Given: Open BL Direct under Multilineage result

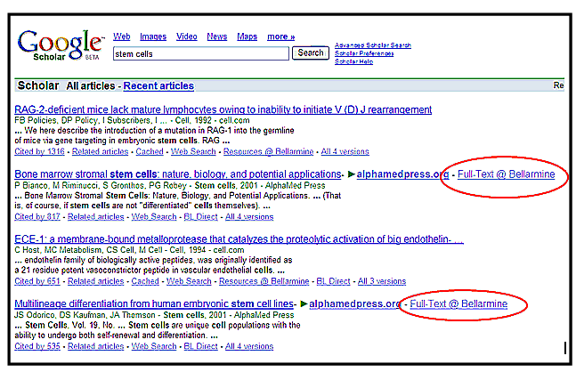Looking at the screenshot, I should [x=200, y=346].
